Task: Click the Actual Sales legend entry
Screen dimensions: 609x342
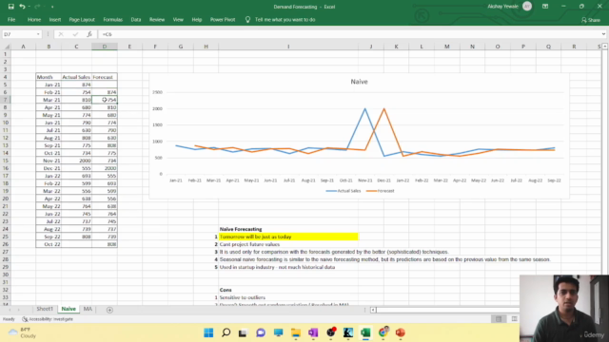Action: click(344, 191)
